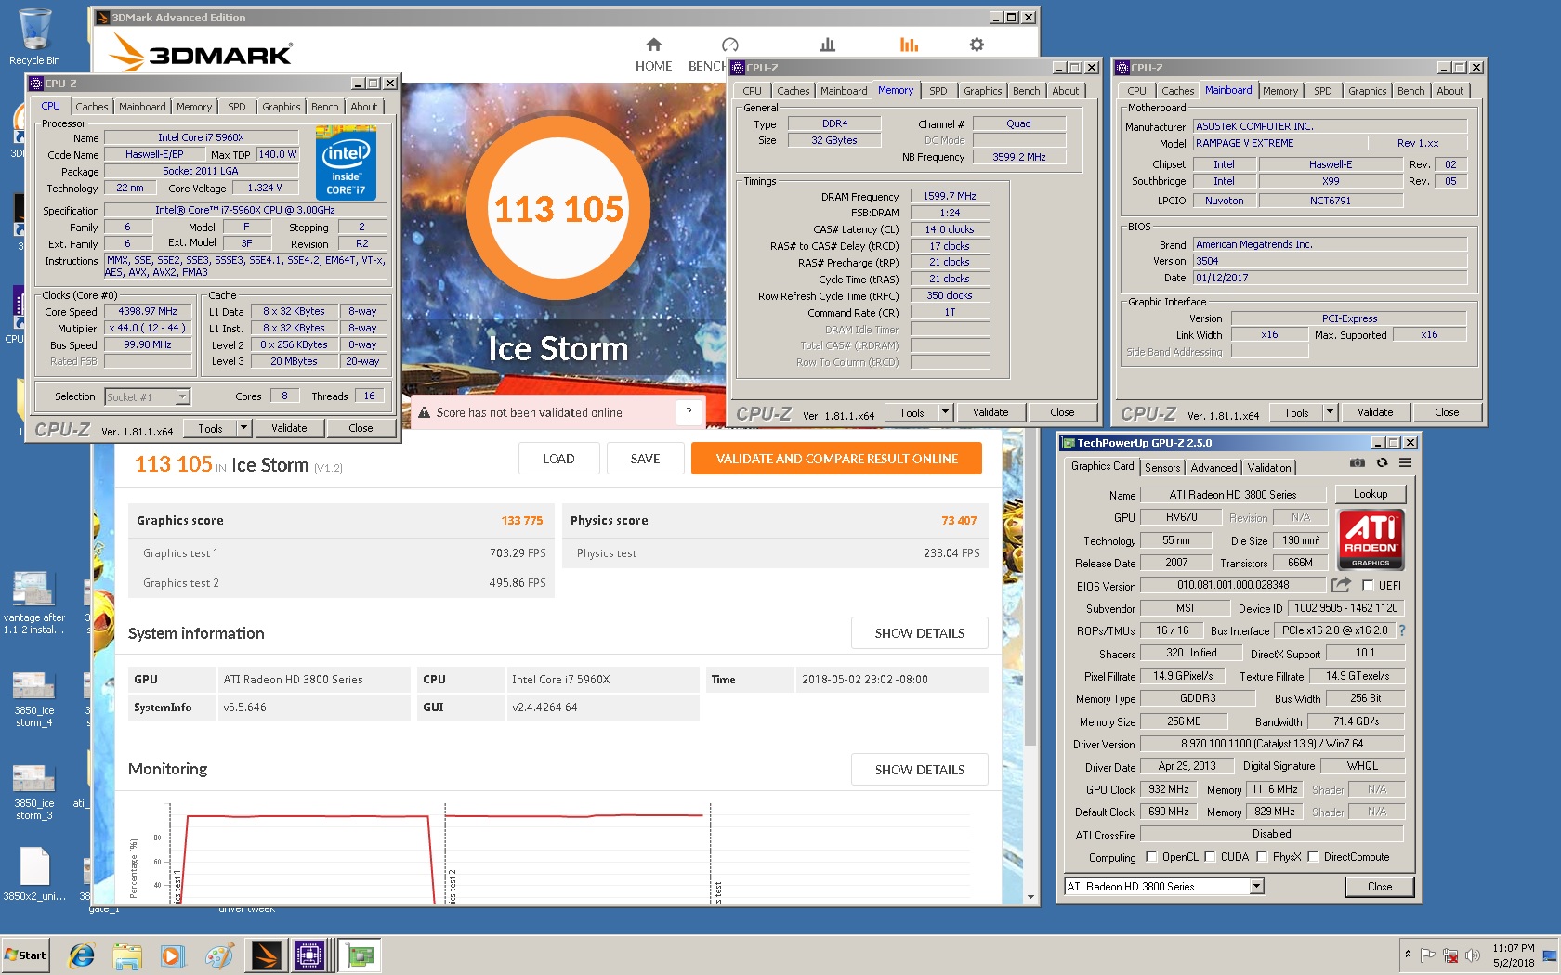
Task: Open the 3850_ice storm_3 desktop file
Action: point(33,792)
